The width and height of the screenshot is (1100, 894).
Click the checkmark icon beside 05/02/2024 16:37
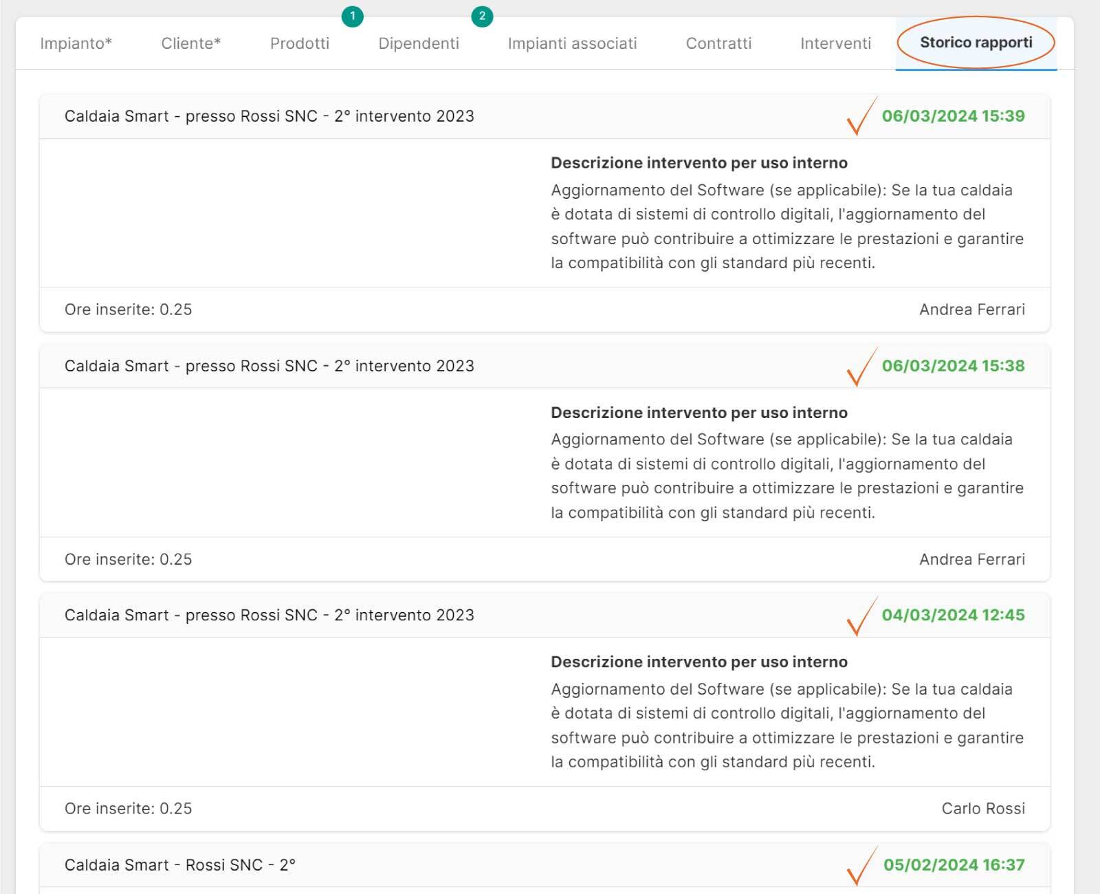860,866
